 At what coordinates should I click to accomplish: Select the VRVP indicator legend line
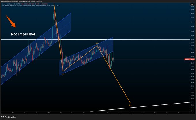click(x=30, y=6)
